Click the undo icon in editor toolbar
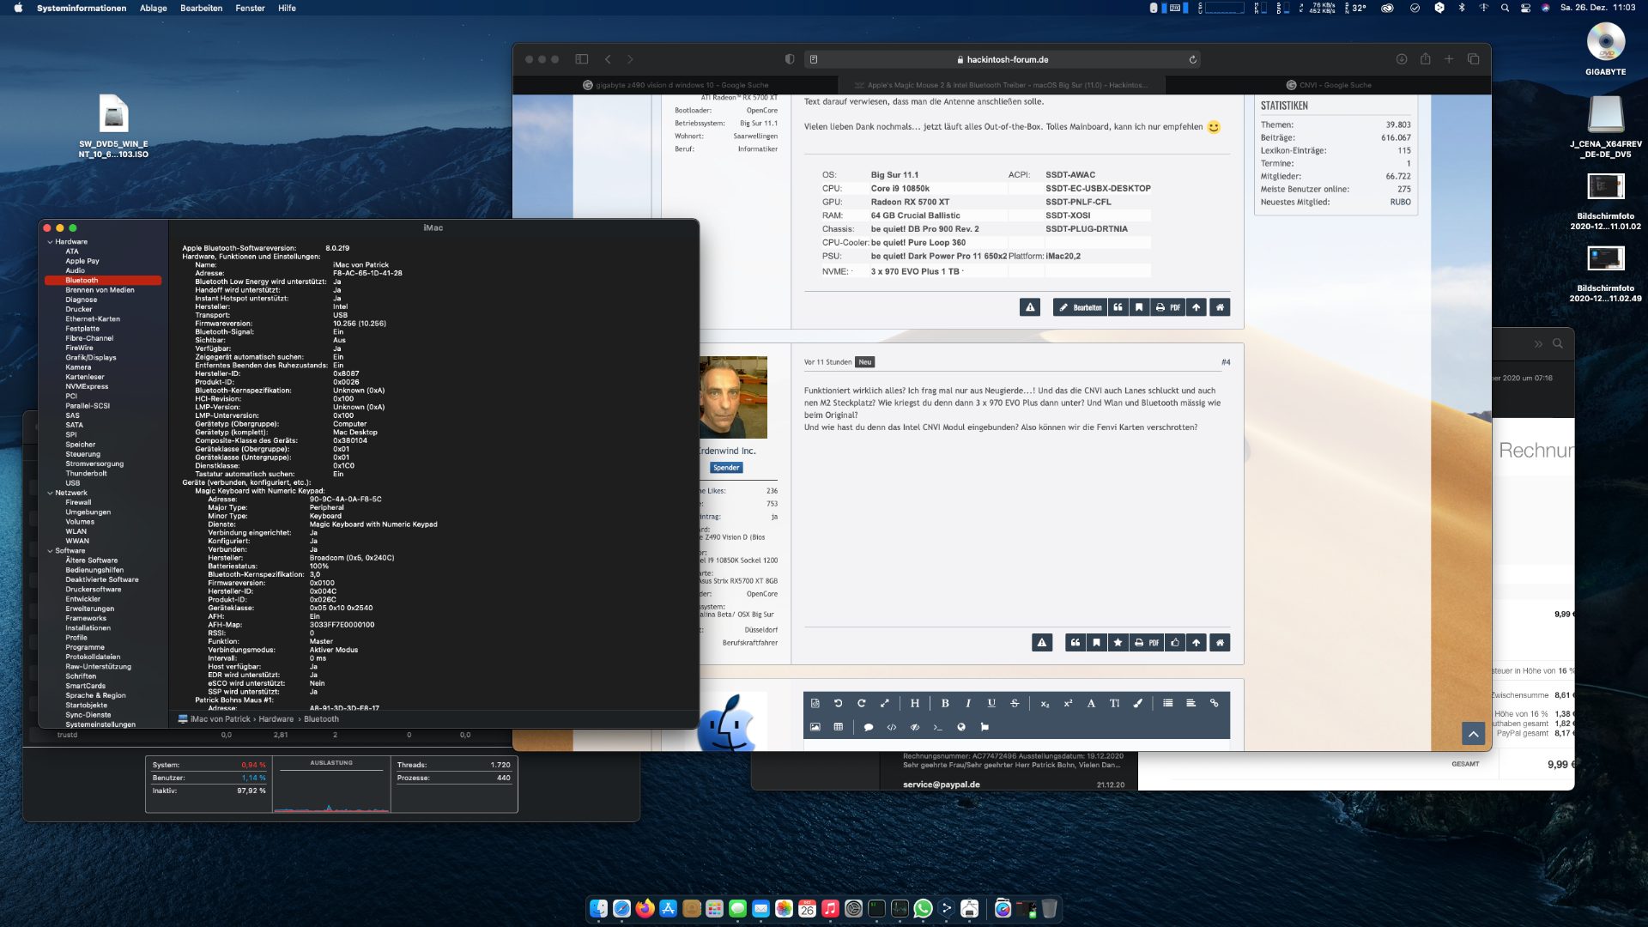The image size is (1648, 927). click(x=839, y=703)
